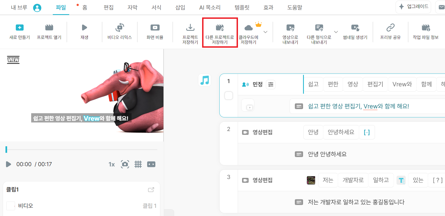Click the music note icon
Viewport: 445px width, 216px height.
[205, 80]
